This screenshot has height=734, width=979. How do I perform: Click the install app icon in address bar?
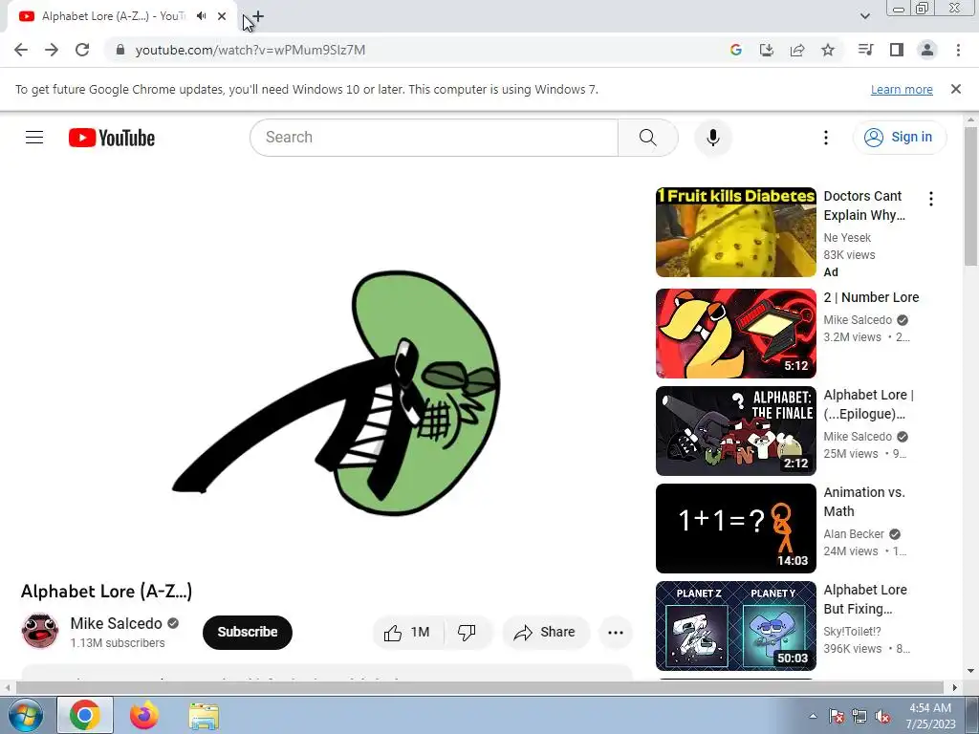pyautogui.click(x=766, y=50)
